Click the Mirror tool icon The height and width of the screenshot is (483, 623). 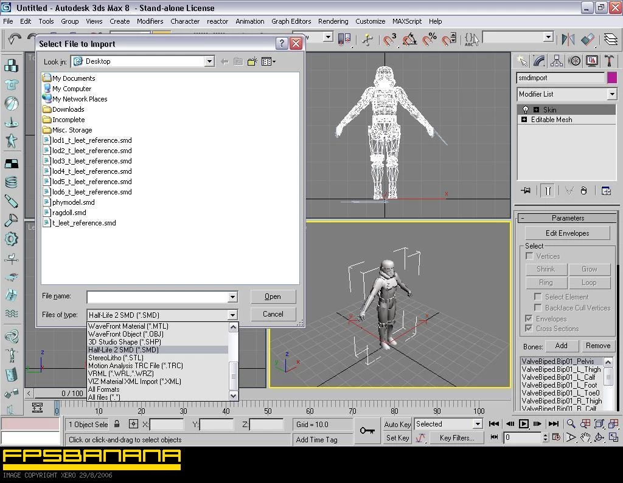(x=568, y=39)
